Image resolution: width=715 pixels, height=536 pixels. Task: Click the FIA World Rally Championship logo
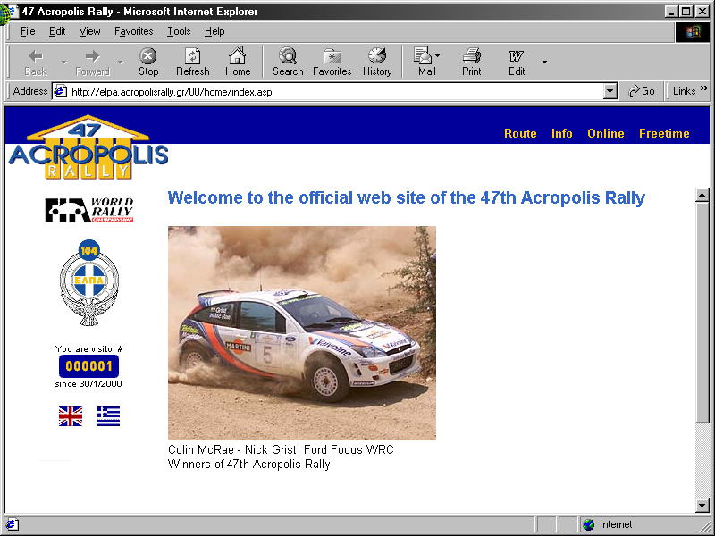click(x=89, y=210)
